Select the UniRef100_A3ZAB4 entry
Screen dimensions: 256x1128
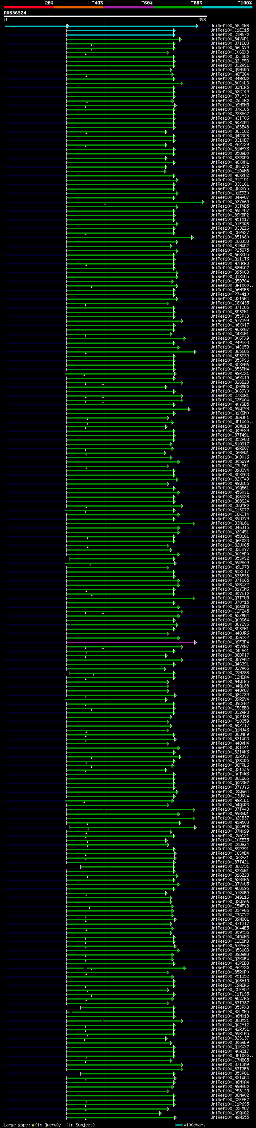coord(230,616)
